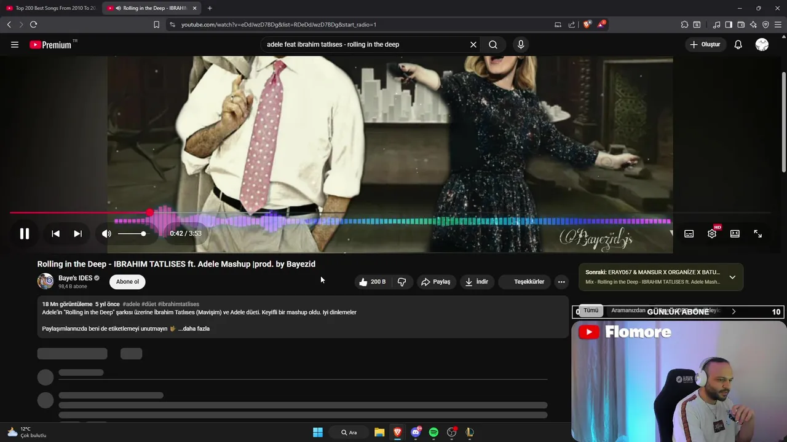Open the Windows Start menu
Viewport: 787px width, 442px height.
(x=318, y=432)
